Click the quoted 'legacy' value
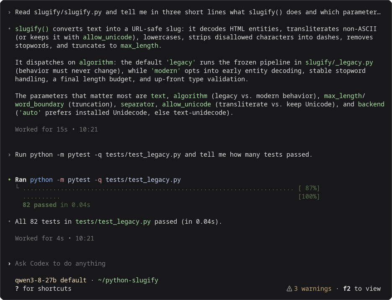 181,62
